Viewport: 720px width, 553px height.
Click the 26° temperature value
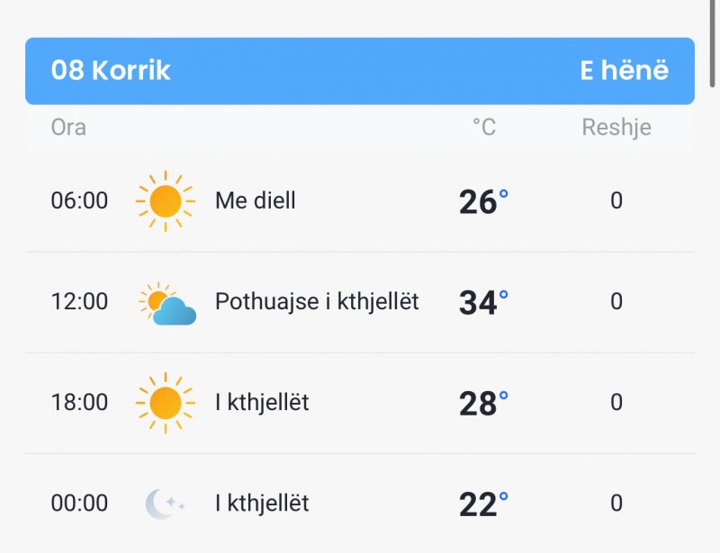[483, 202]
